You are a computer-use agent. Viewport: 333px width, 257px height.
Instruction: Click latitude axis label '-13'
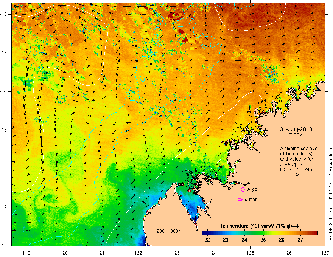pos(4,53)
